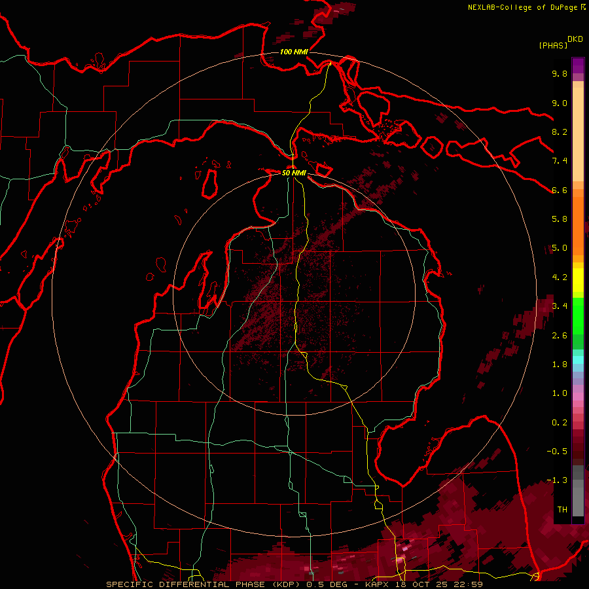
Task: Click the 5.8 value on the color scale
Action: tap(560, 219)
